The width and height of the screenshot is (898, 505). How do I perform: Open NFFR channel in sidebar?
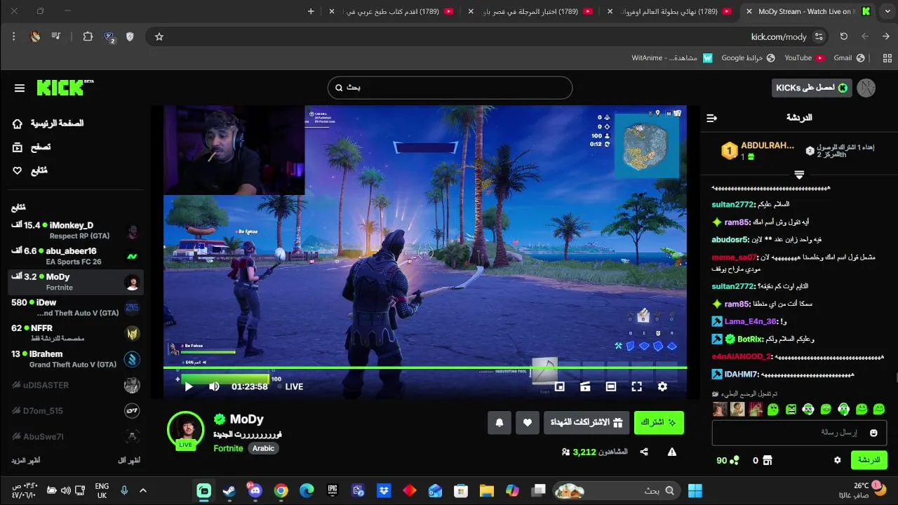(76, 333)
